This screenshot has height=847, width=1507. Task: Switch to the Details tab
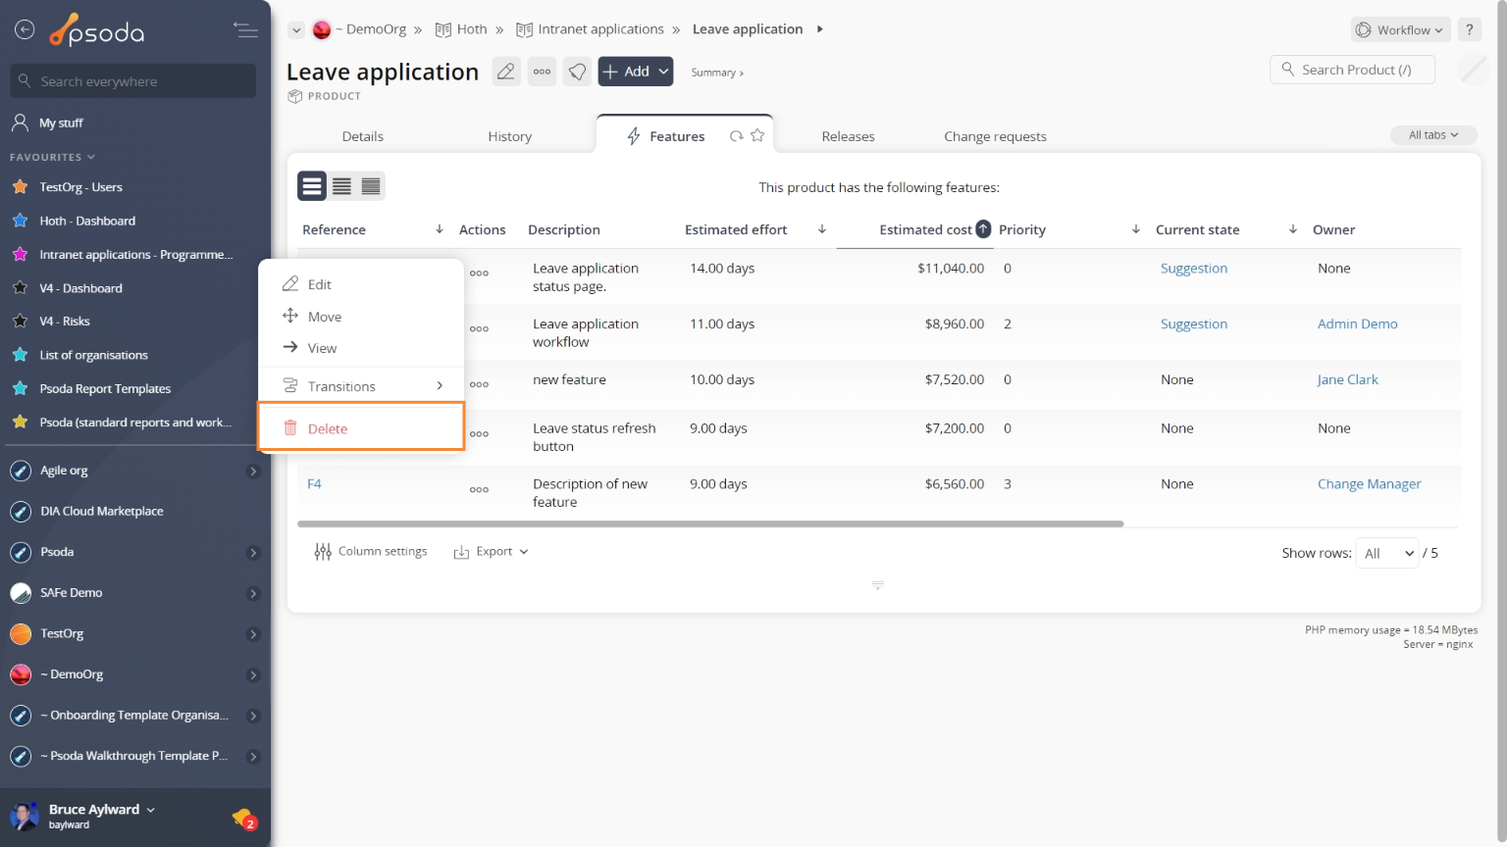[363, 136]
